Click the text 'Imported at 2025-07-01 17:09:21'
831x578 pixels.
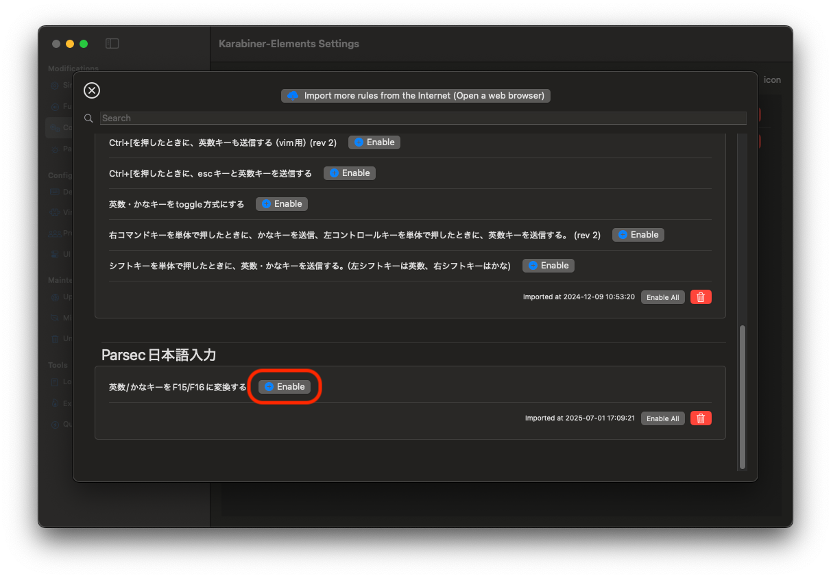[580, 418]
